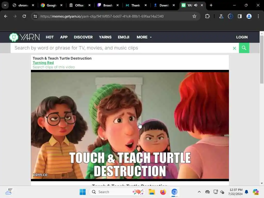264x198 pixels.
Task: Click the cloud sync tray icon
Action: coord(208,192)
